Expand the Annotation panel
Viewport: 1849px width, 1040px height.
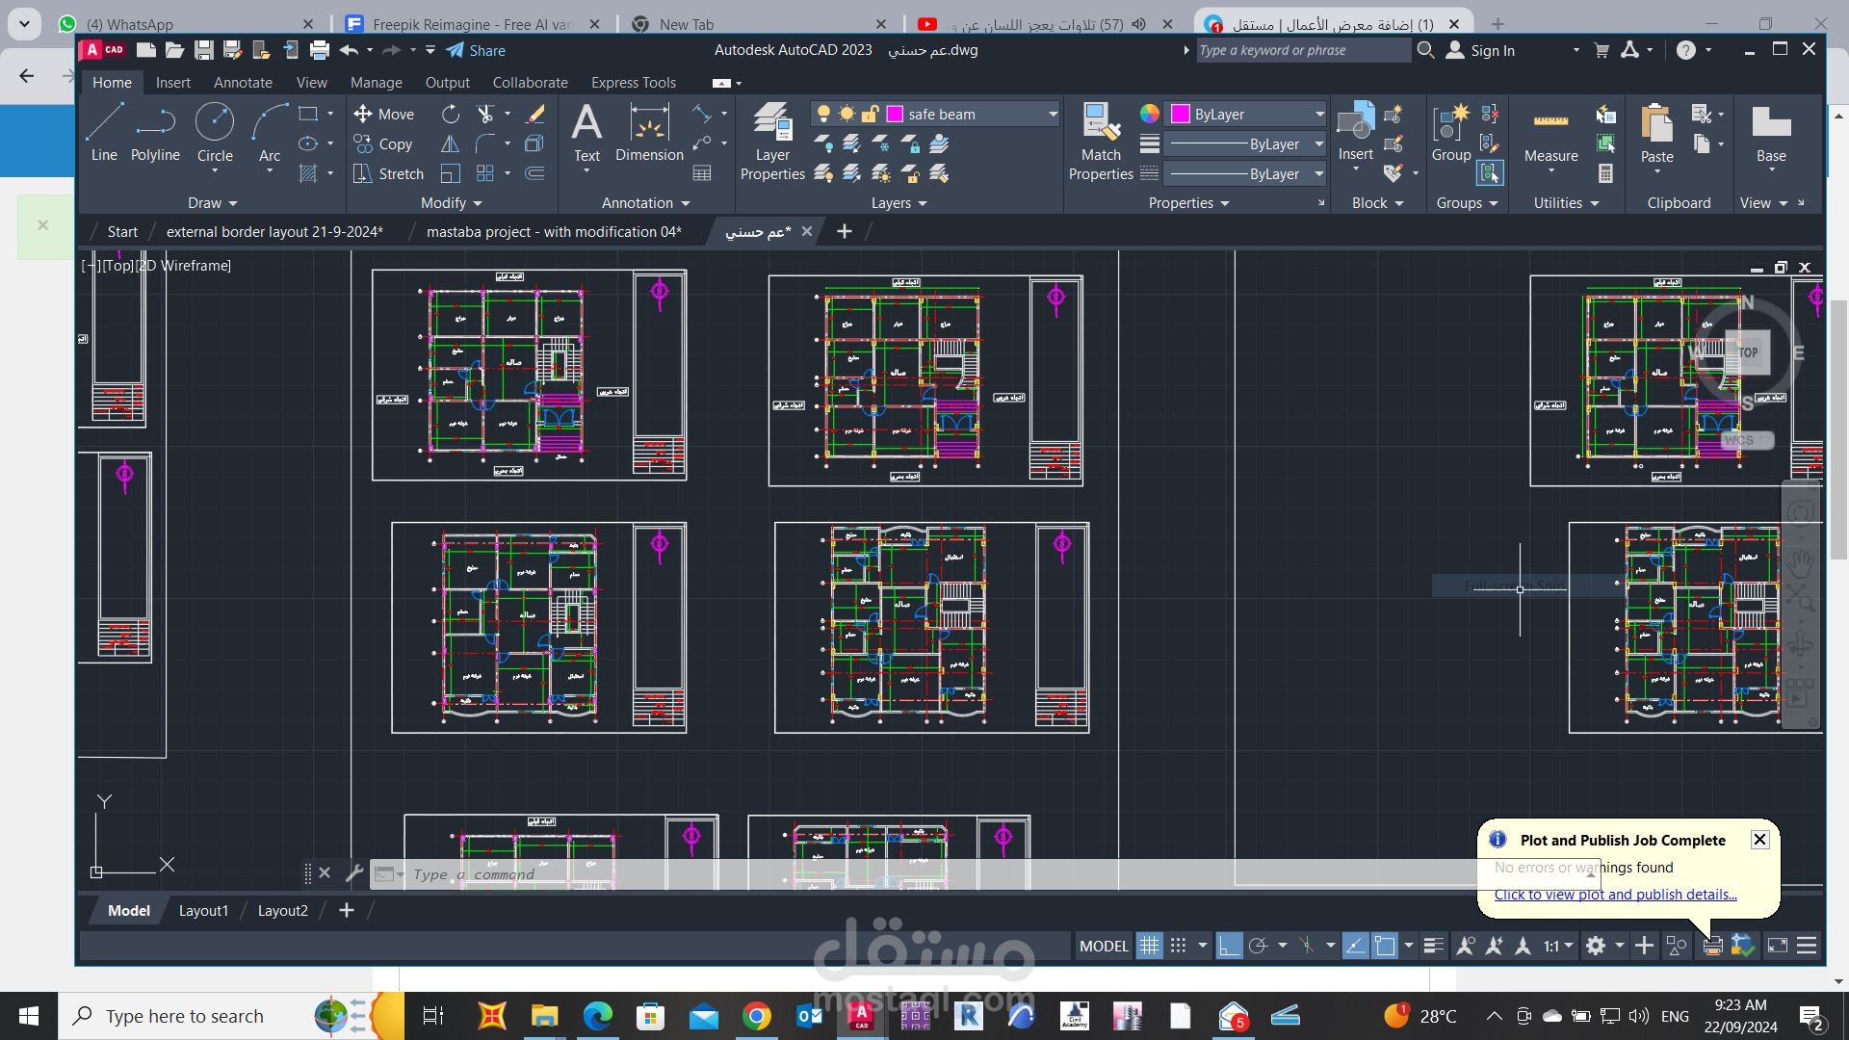click(645, 202)
